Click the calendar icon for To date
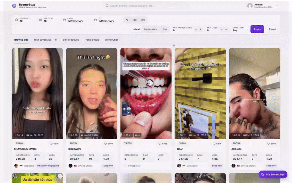Image resolution: width=292 pixels, height=183 pixels. click(x=95, y=20)
